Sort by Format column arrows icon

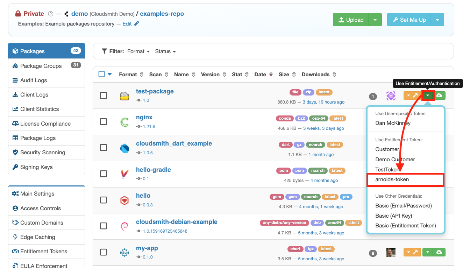coord(142,75)
